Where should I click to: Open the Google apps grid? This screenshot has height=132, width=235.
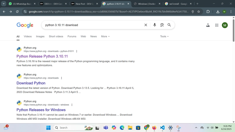coord(217,25)
